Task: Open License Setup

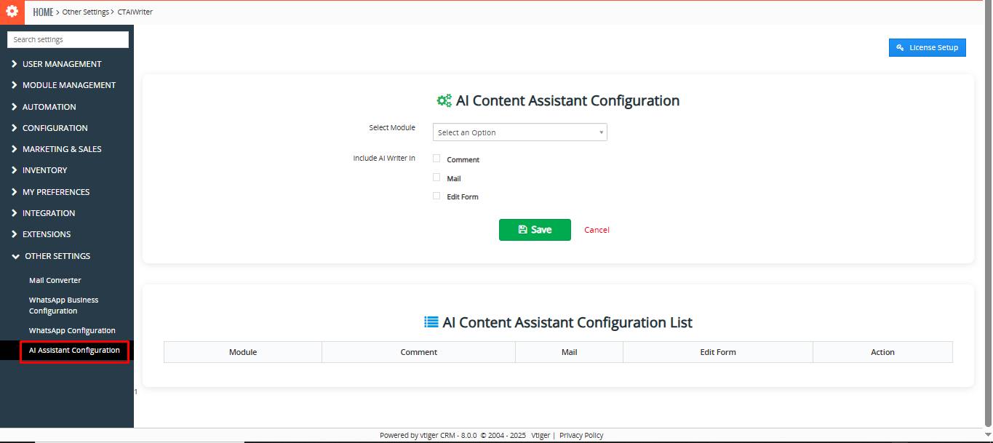Action: 928,47
